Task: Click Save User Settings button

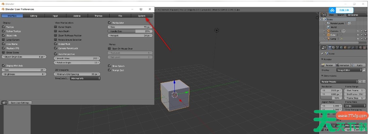Action: [20, 103]
